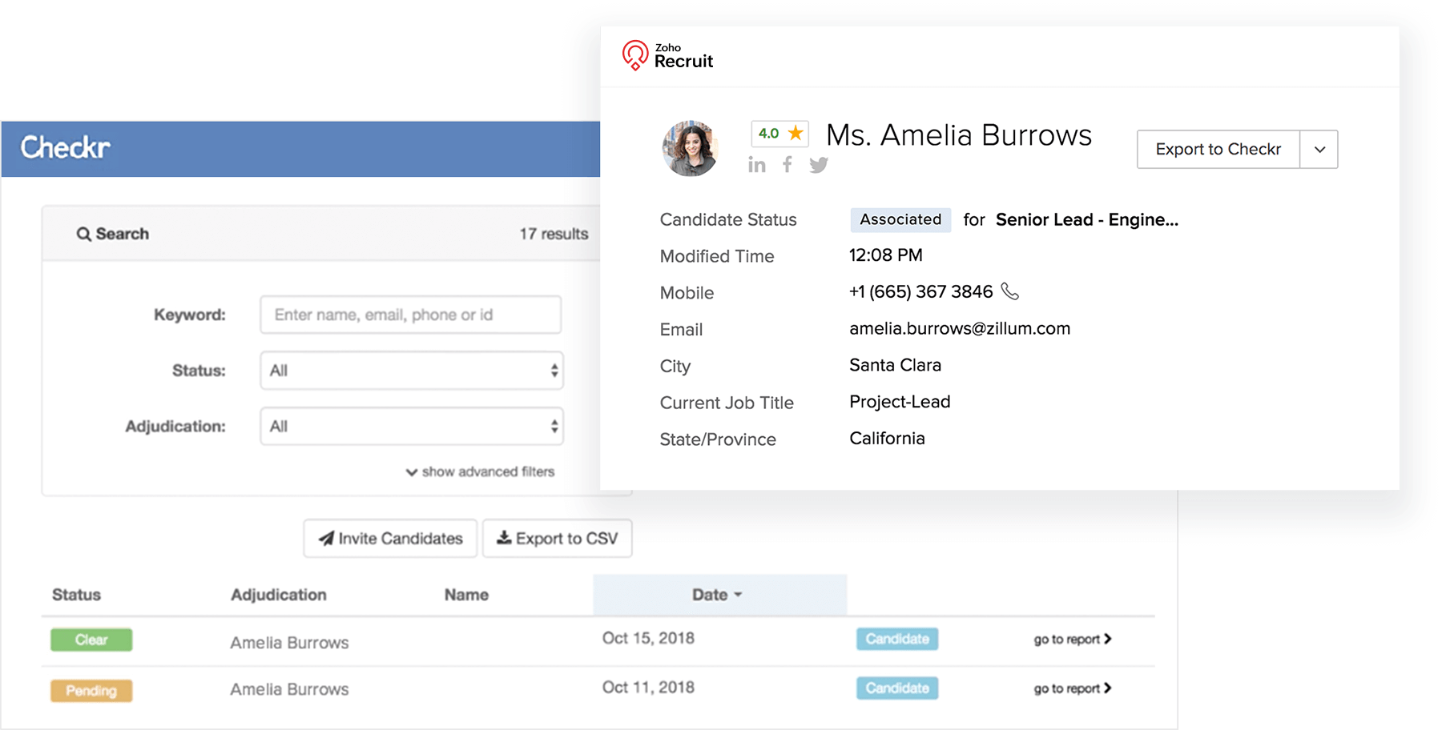This screenshot has width=1442, height=730.
Task: Click the California state value
Action: coord(887,439)
